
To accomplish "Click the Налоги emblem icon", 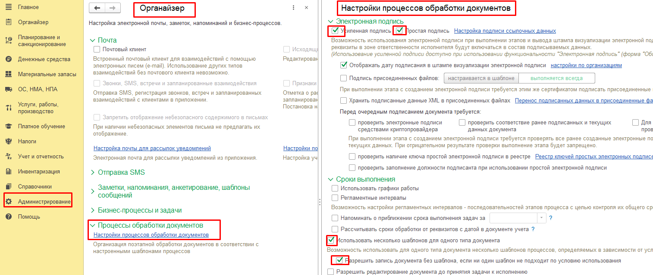I will click(x=8, y=141).
